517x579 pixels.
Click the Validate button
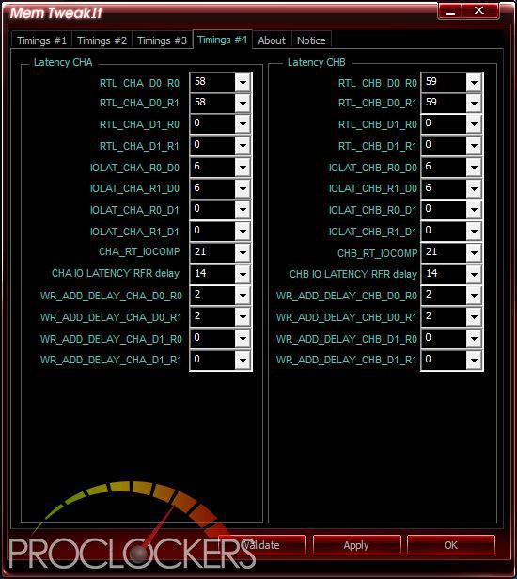click(262, 545)
